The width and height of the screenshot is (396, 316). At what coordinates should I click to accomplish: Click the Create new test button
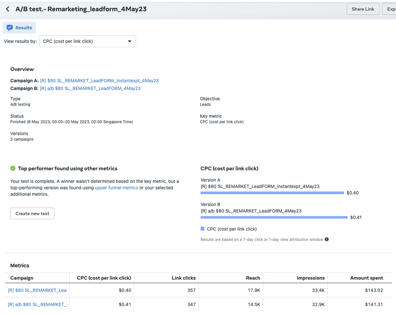(32, 214)
